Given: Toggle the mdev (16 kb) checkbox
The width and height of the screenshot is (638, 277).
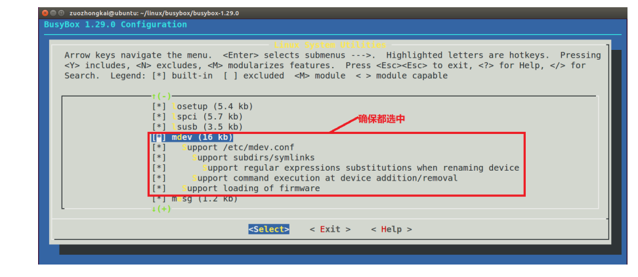Looking at the screenshot, I should [159, 137].
